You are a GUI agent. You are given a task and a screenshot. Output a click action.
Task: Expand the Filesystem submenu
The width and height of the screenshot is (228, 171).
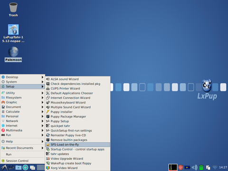22,97
